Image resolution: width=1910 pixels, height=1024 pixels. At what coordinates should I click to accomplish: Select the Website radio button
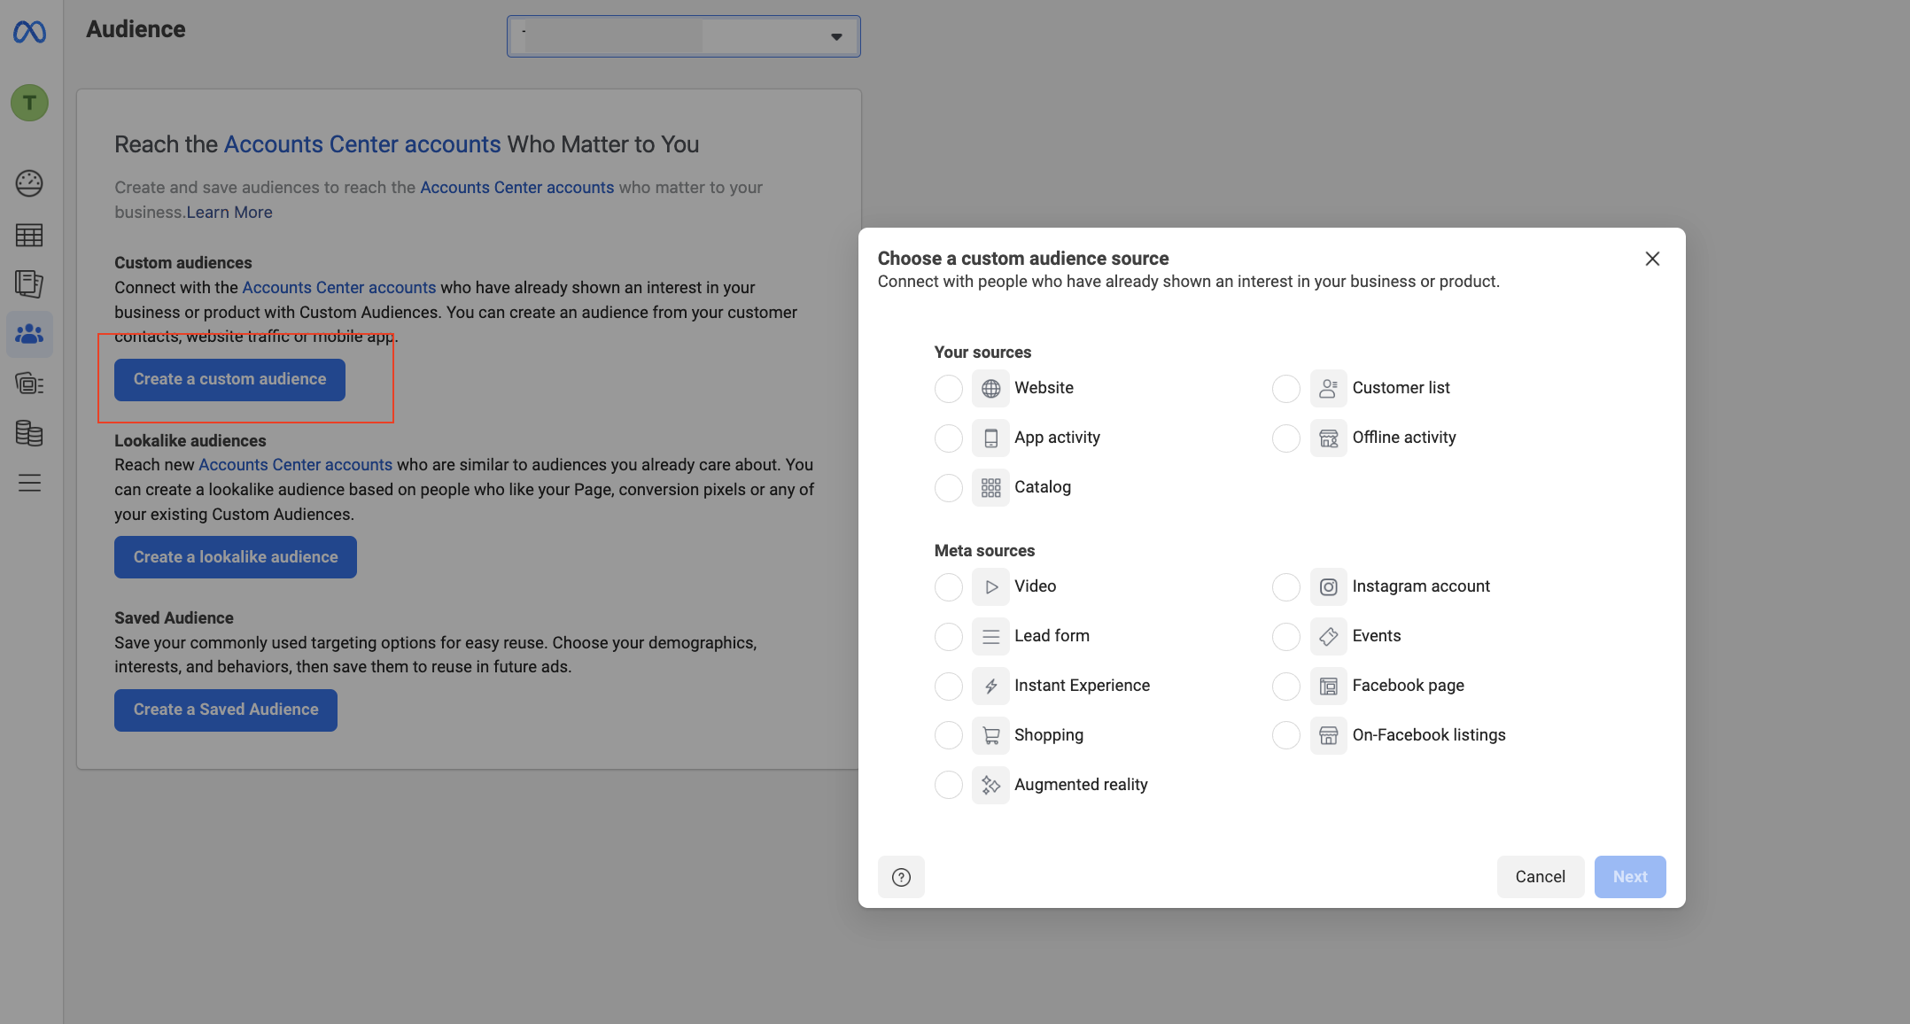[x=948, y=388]
